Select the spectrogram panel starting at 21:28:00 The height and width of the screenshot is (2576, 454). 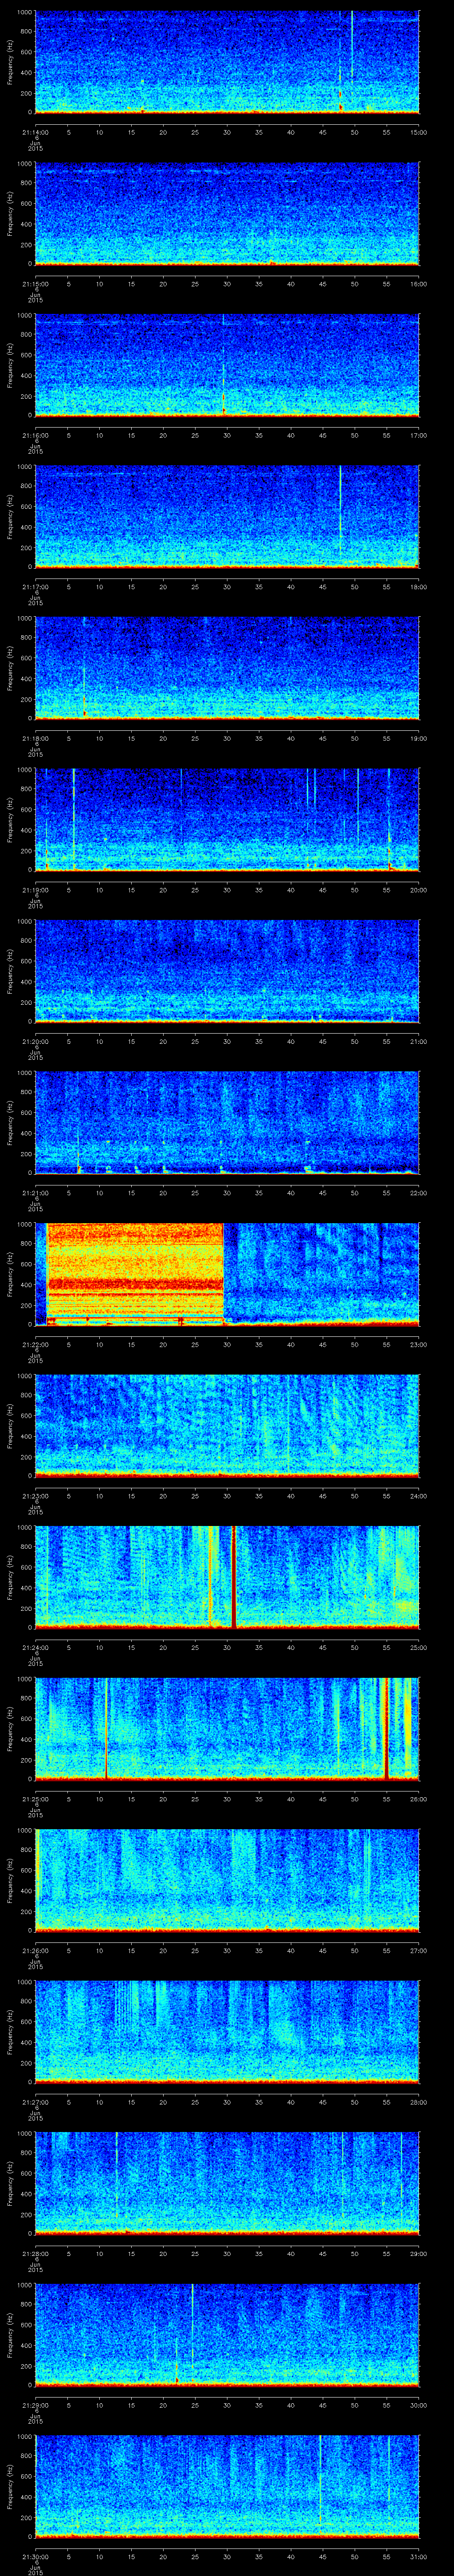click(x=227, y=2183)
